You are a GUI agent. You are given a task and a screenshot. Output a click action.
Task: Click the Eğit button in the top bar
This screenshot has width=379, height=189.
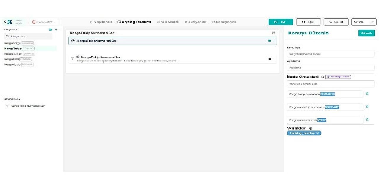pos(309,22)
